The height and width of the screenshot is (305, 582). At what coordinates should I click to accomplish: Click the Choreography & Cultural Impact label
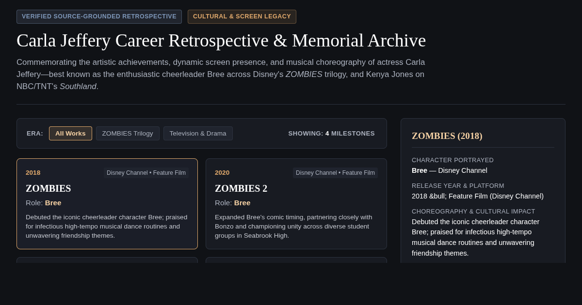[473, 212]
